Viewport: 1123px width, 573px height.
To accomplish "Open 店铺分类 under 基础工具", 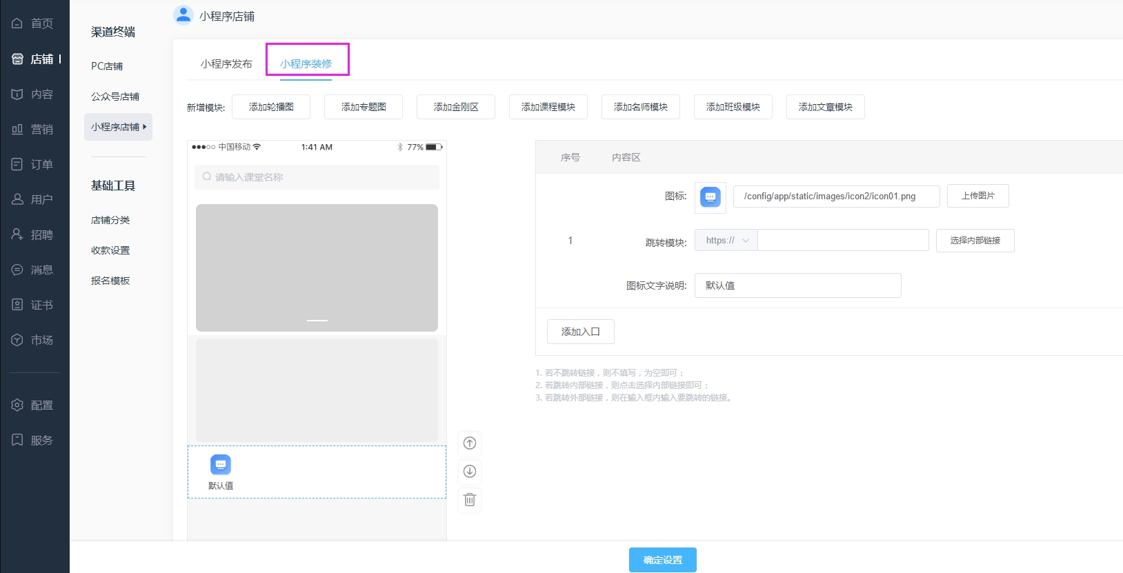I will tap(110, 220).
